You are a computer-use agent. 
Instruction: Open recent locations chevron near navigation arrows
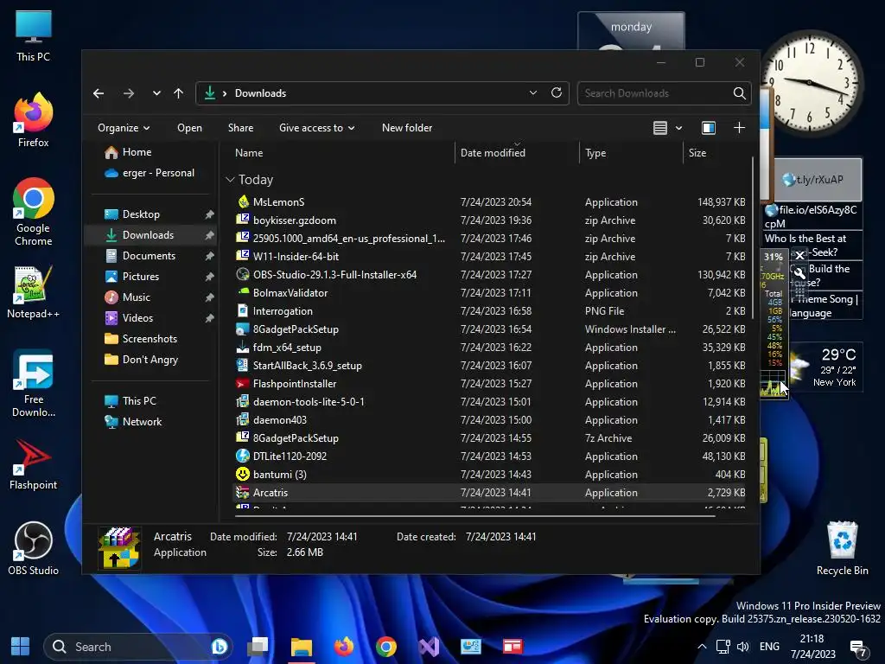click(156, 93)
